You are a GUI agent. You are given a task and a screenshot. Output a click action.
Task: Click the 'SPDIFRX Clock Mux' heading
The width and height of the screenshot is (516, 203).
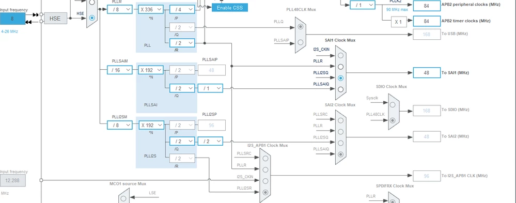point(395,186)
